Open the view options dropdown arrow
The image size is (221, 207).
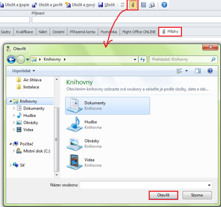coord(186,71)
